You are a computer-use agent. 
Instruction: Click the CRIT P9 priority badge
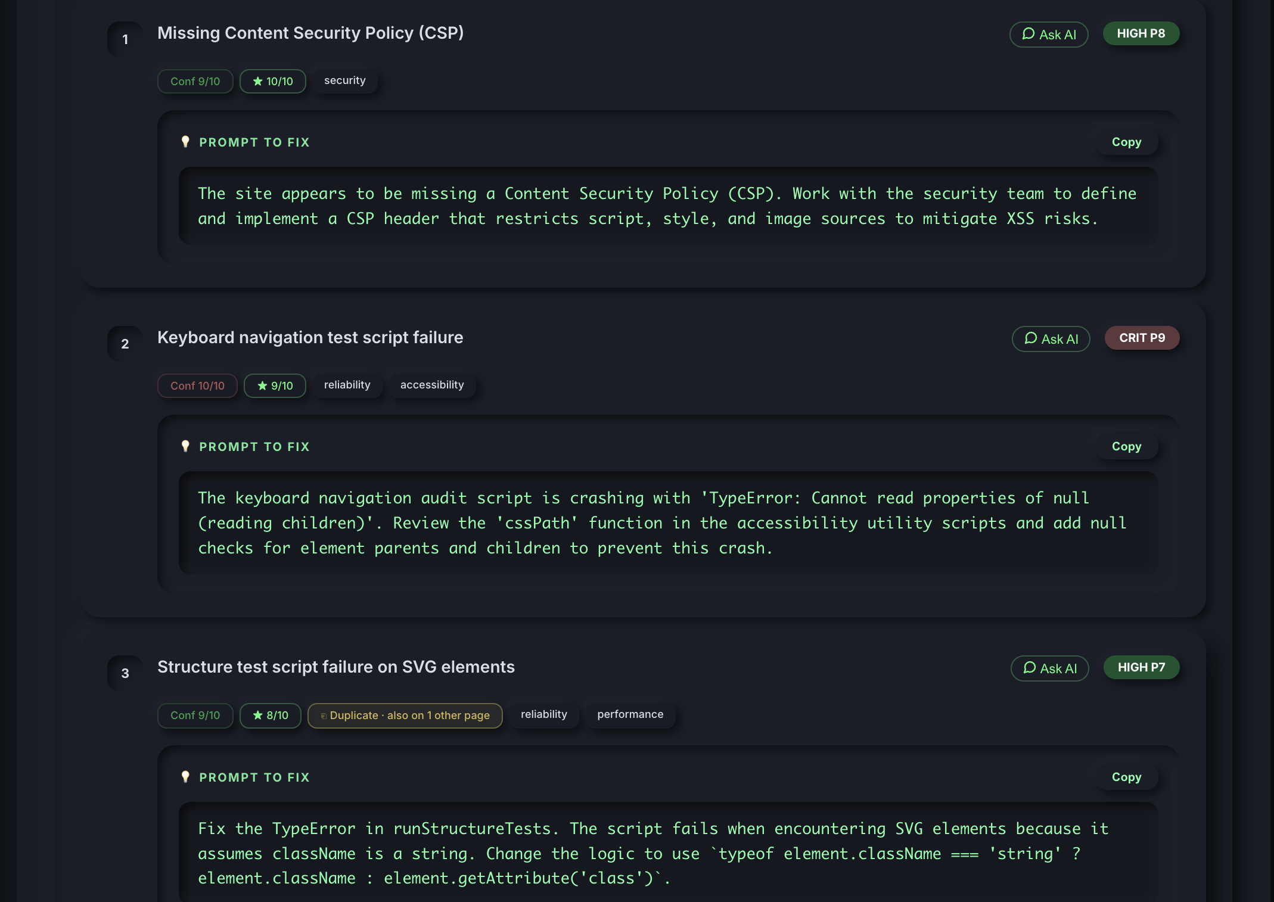coord(1142,338)
